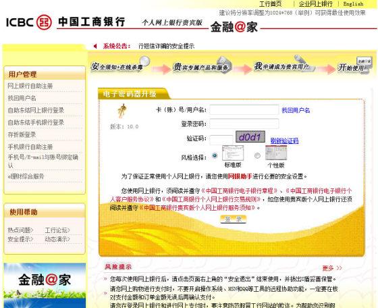This screenshot has width=378, height=308.
Task: Click the 金融@家 header logo
Action: coord(234,27)
